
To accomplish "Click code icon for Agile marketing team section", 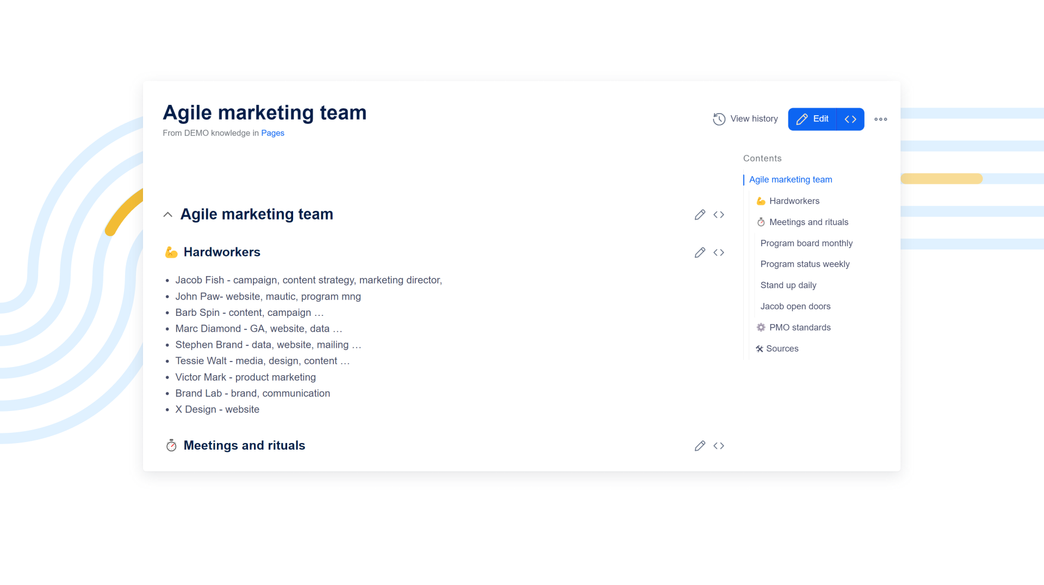I will pos(719,215).
